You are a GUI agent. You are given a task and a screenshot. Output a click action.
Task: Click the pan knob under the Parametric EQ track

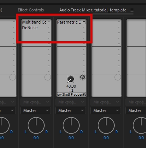tap(71, 125)
